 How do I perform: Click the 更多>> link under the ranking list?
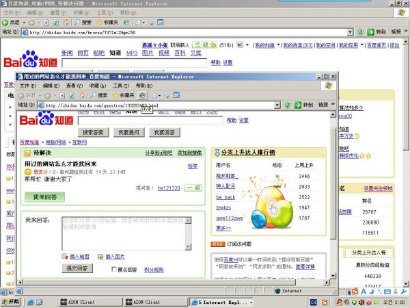[x=223, y=228]
